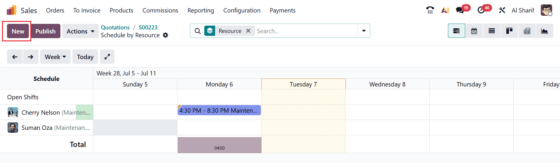560x163 pixels.
Task: Open the conversations messages icon
Action: click(x=460, y=10)
